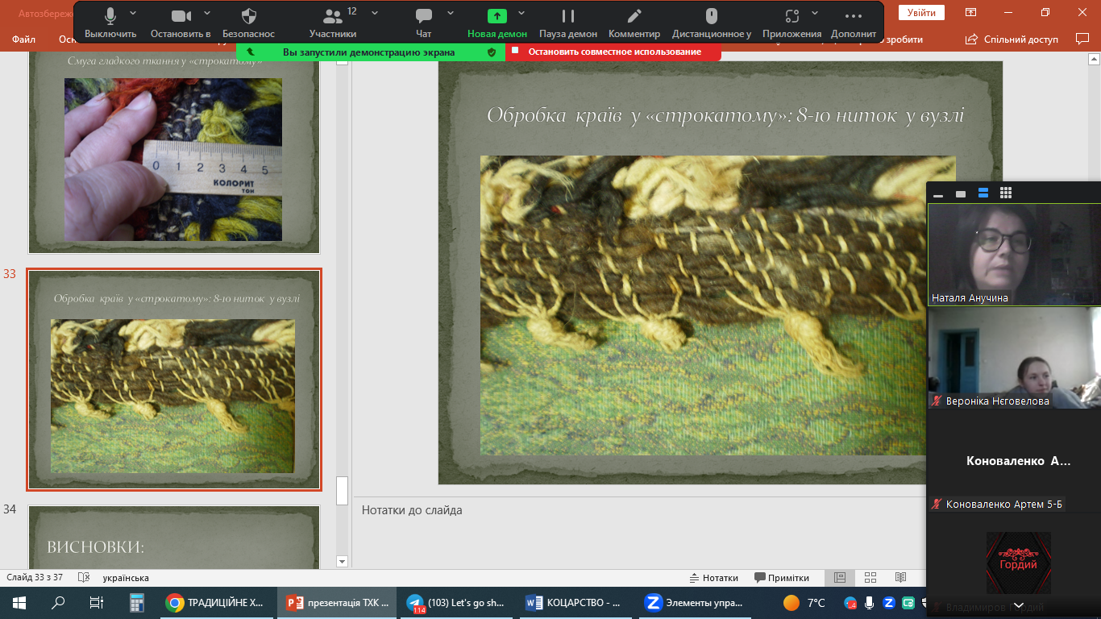
Task: Click green screen sharing status bar
Action: coord(371,52)
